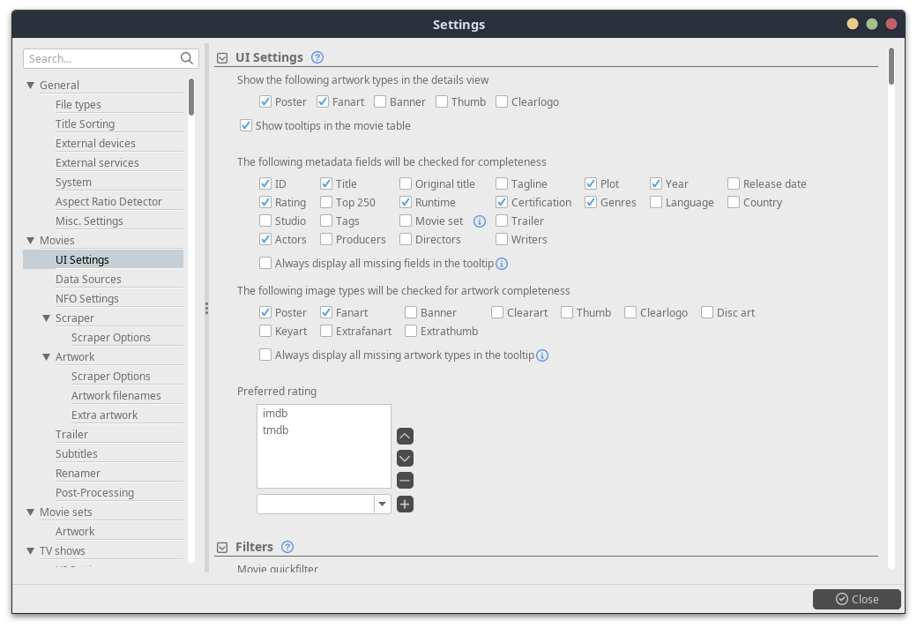Viewport: 917px width, 628px height.
Task: Uncheck Show tooltips in the movie table
Action: tap(246, 126)
